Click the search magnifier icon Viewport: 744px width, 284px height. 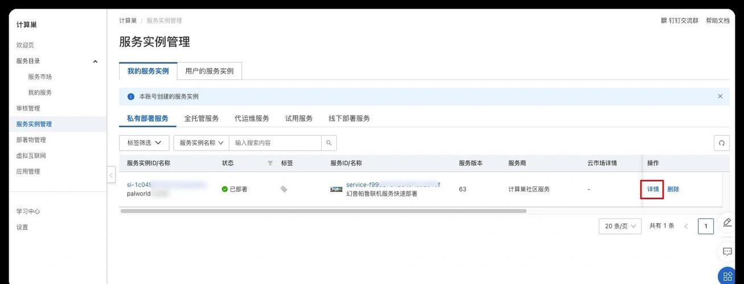pyautogui.click(x=329, y=143)
